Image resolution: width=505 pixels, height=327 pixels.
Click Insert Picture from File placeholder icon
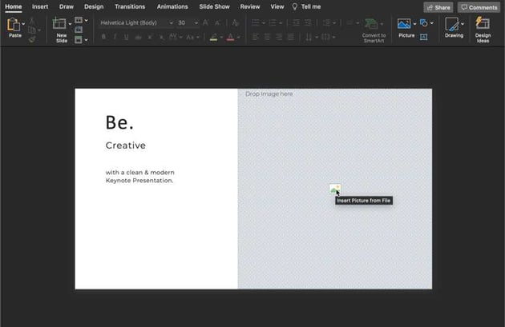[334, 189]
